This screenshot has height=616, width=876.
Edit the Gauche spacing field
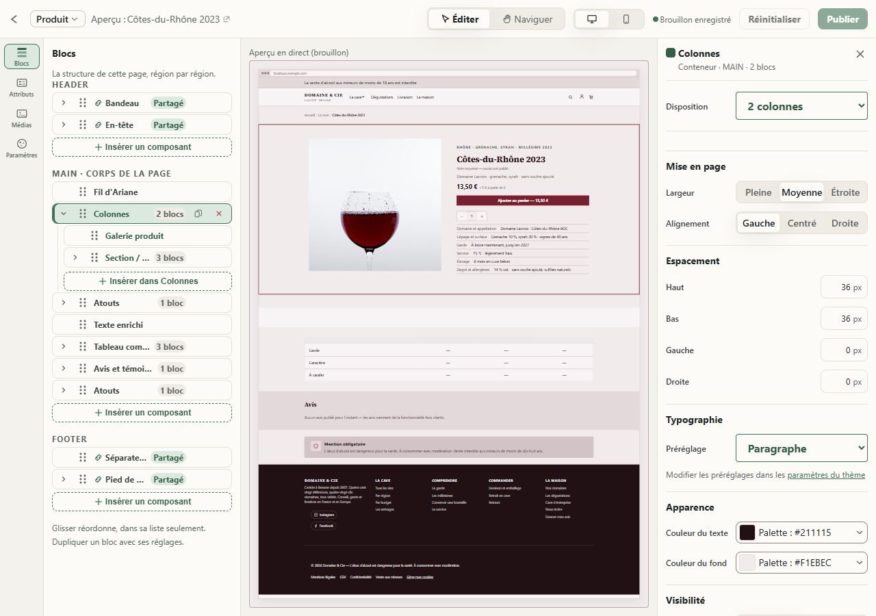click(x=844, y=350)
